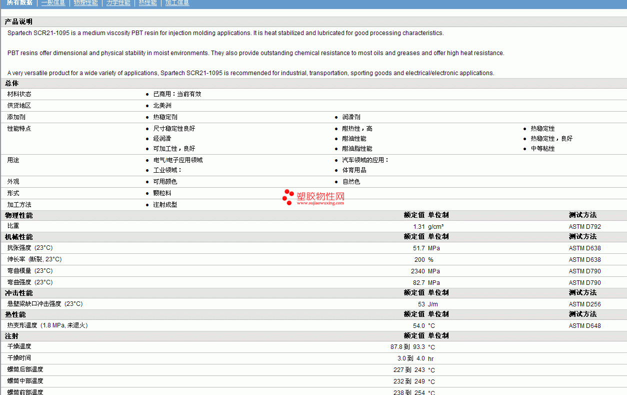Click the 物理性能 table section heading
The width and height of the screenshot is (627, 395).
click(18, 215)
